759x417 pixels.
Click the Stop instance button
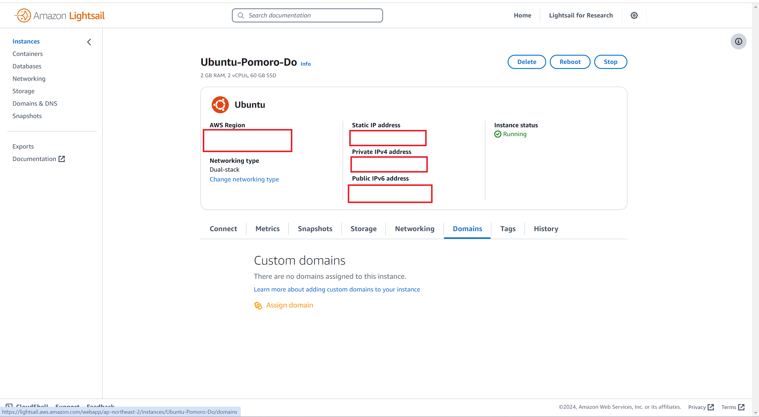coord(610,62)
